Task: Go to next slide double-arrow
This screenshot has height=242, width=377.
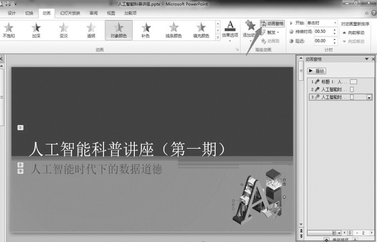Action: click(301, 236)
